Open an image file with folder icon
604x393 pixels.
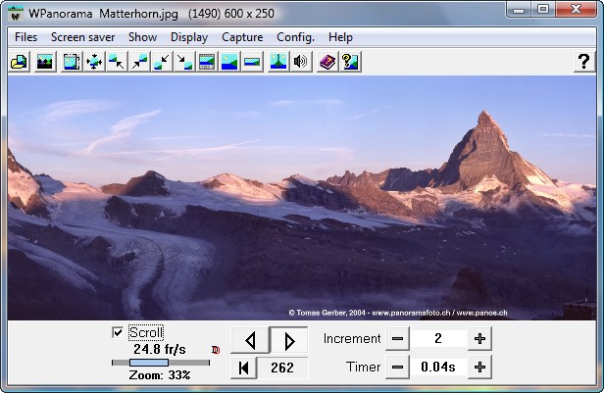pos(19,62)
